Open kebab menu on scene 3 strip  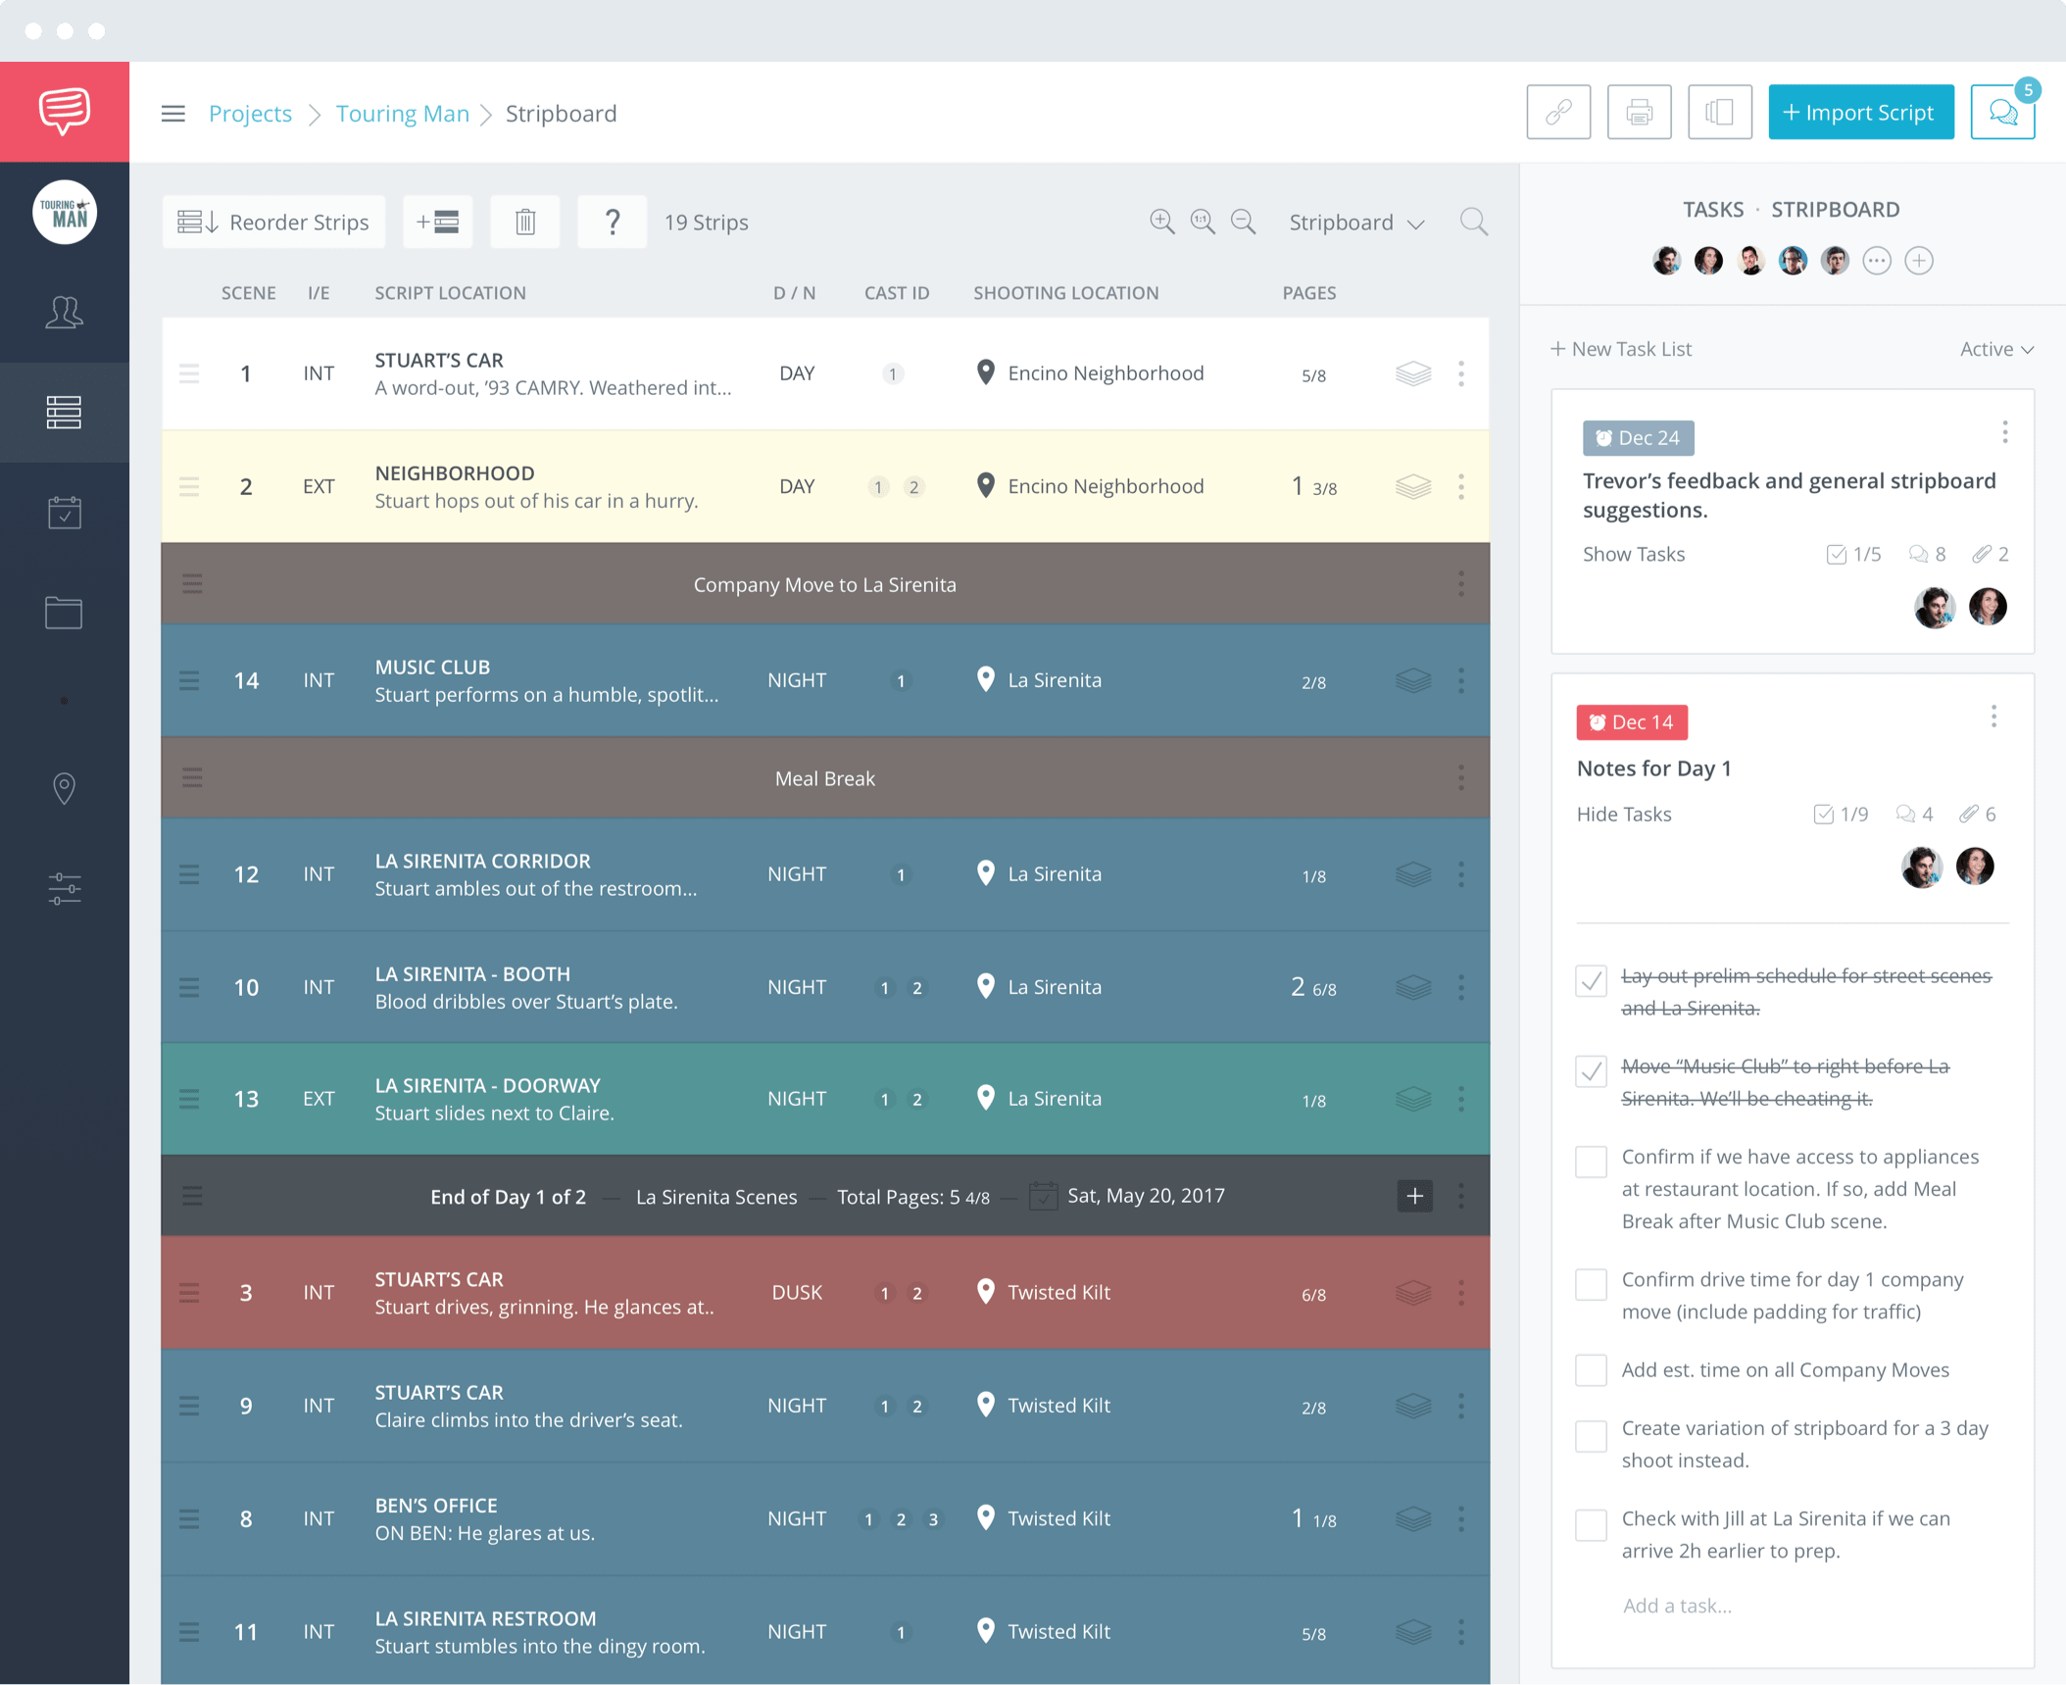[x=1461, y=1292]
